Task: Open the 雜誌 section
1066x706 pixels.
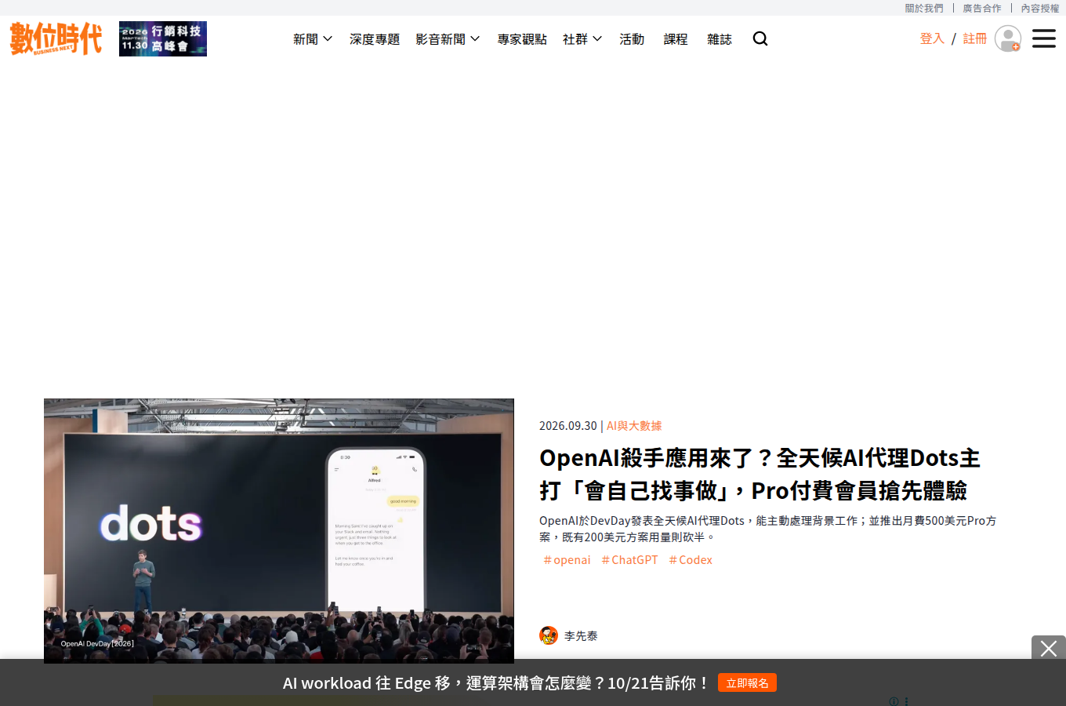Action: tap(720, 39)
